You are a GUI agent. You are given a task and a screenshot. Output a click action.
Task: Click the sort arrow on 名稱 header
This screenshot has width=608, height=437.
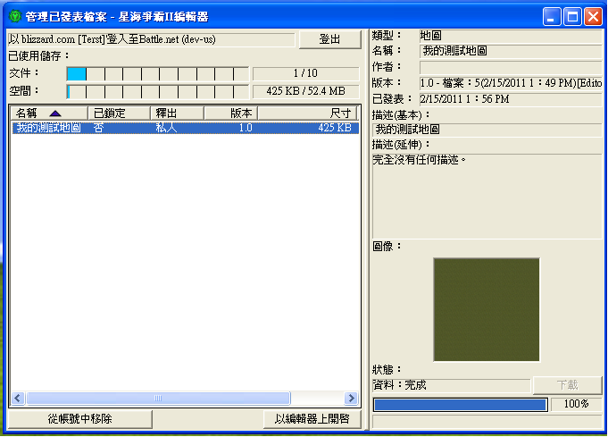click(55, 113)
